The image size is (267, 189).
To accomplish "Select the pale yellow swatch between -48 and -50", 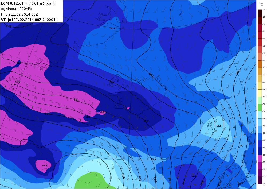I will 260,93.
